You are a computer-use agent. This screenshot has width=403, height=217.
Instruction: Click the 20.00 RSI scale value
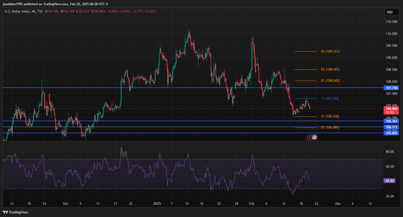(390, 196)
